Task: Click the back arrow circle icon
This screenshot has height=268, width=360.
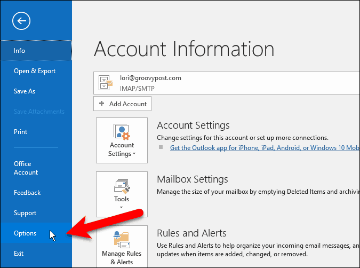Action: click(x=21, y=21)
